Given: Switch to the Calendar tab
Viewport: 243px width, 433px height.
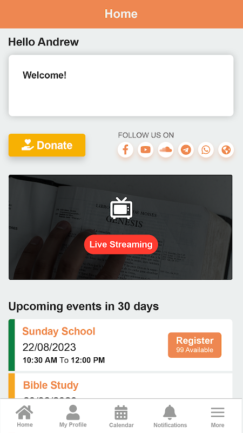Looking at the screenshot, I should click(121, 416).
